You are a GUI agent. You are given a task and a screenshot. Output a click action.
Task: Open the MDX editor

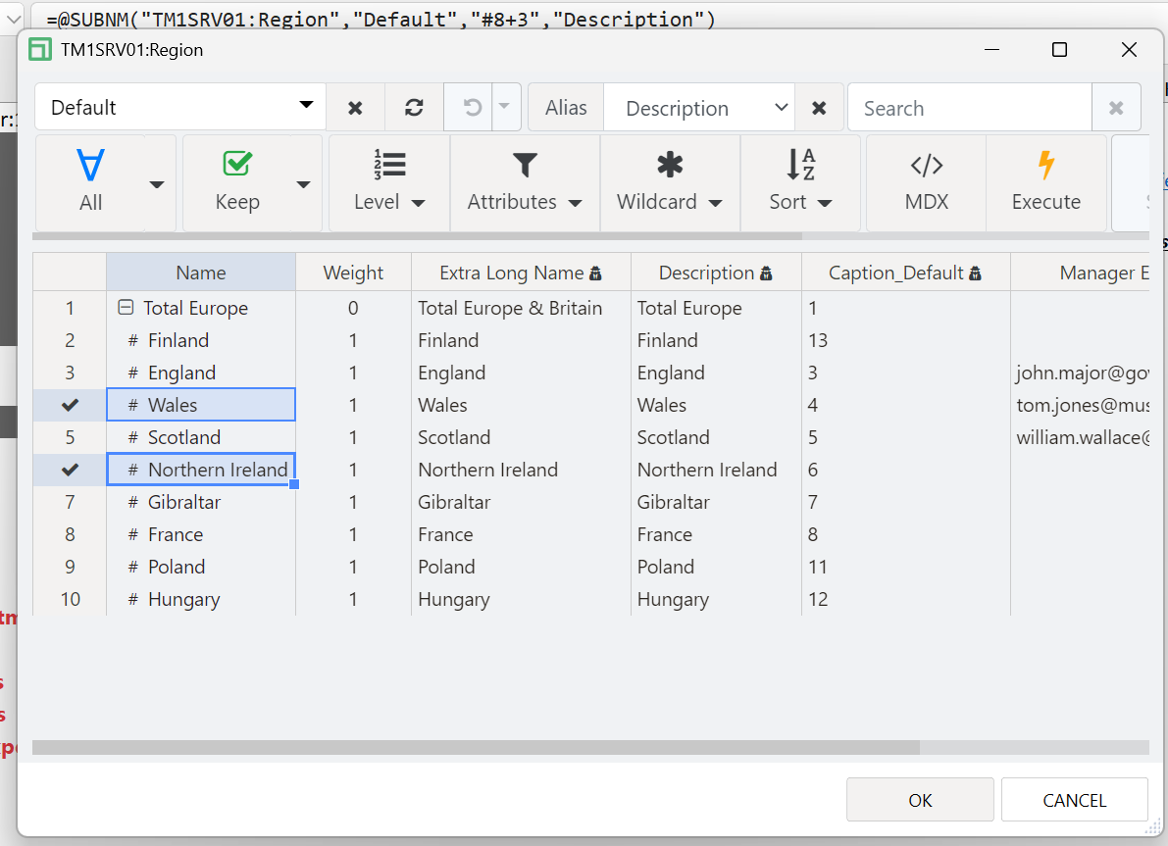pos(927,183)
